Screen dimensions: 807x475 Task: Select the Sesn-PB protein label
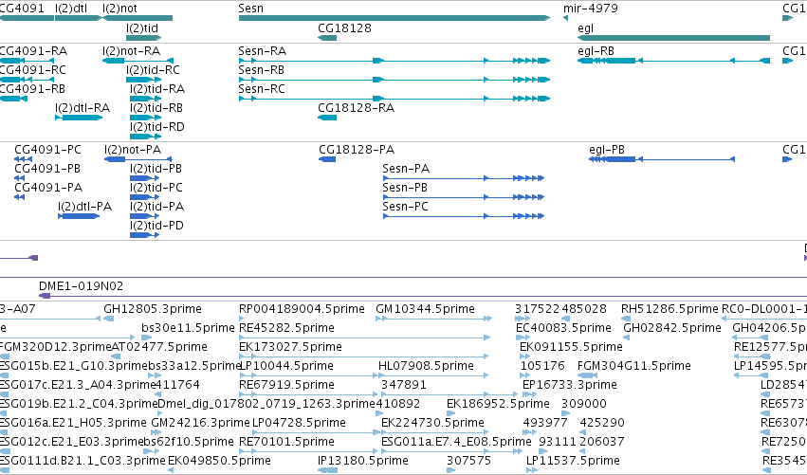point(405,188)
